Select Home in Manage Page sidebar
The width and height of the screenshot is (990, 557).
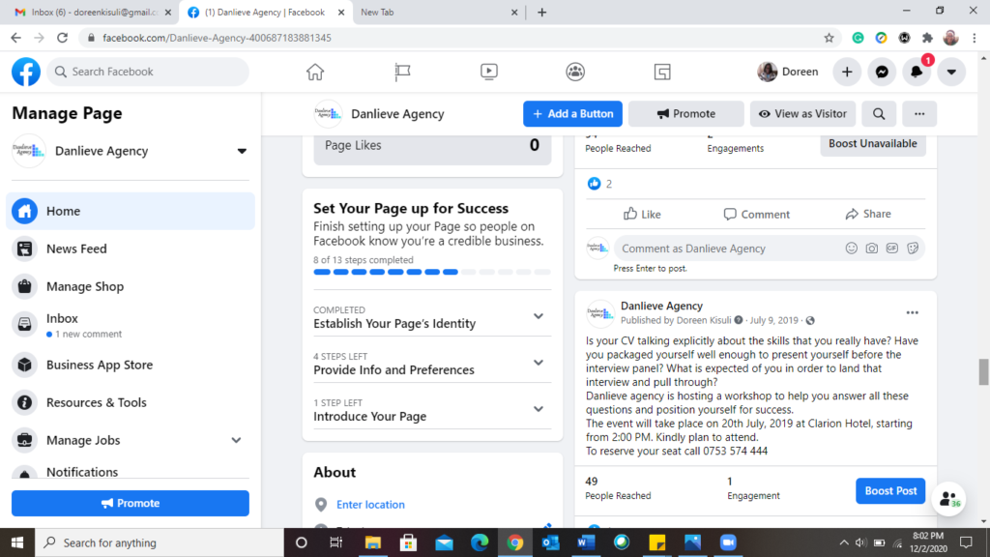[131, 211]
